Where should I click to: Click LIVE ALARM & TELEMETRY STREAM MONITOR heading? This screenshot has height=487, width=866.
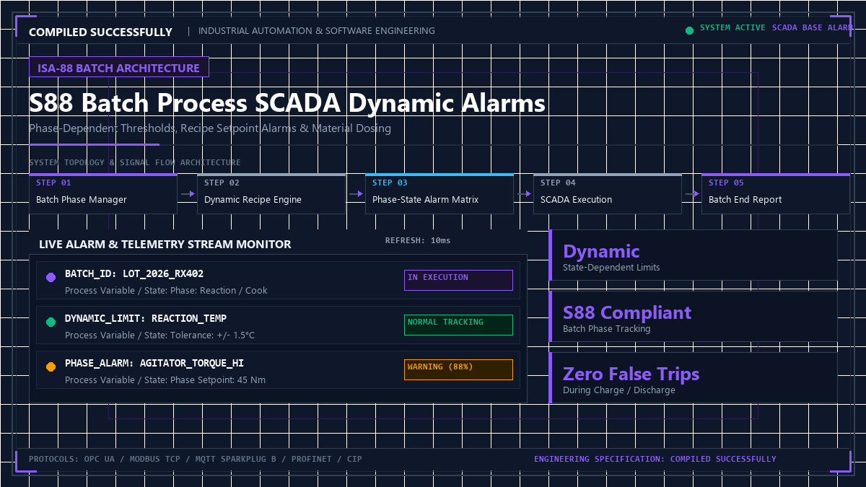pyautogui.click(x=165, y=244)
